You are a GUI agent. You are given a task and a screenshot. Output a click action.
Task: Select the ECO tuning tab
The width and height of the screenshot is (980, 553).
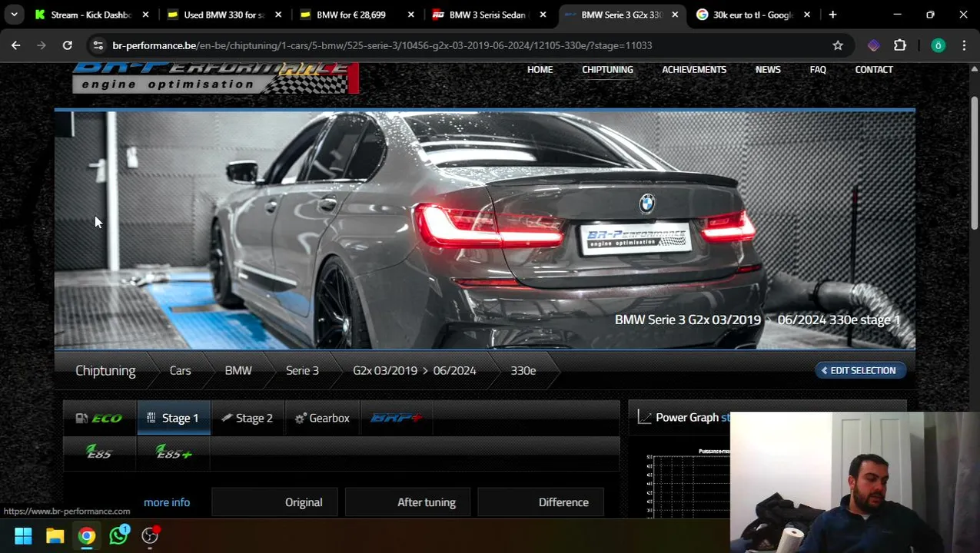[100, 418]
